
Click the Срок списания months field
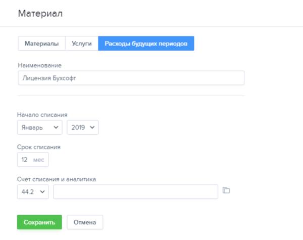tap(33, 159)
